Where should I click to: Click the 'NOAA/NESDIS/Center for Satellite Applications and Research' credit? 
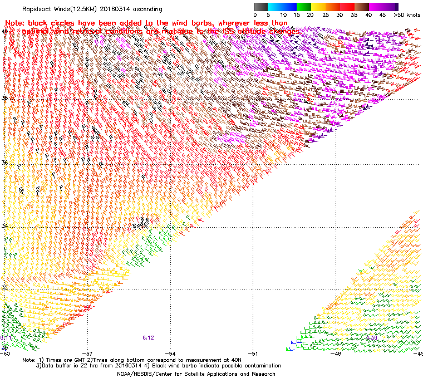(x=196, y=374)
